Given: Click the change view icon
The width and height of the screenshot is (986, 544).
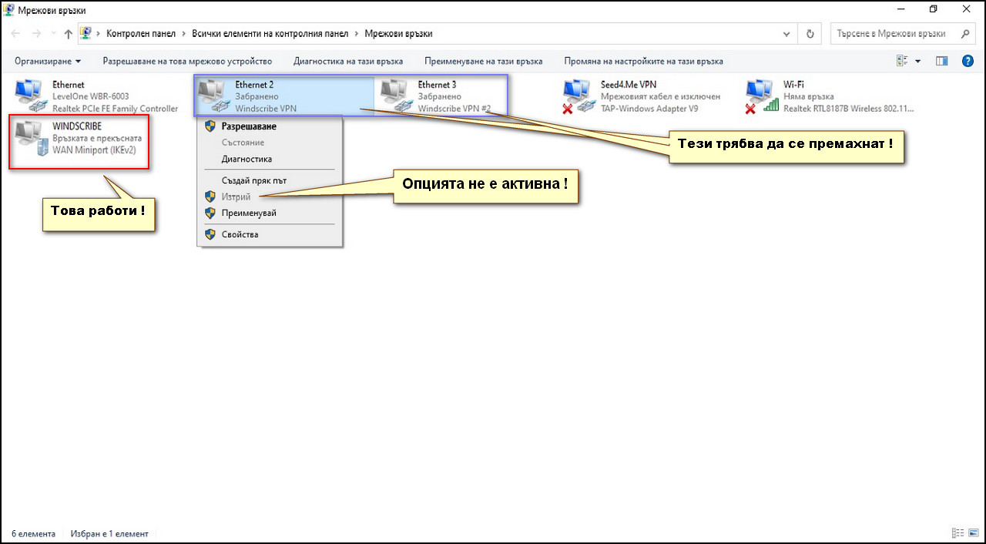Looking at the screenshot, I should pos(902,61).
